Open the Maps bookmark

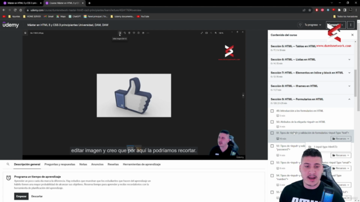(x=61, y=16)
